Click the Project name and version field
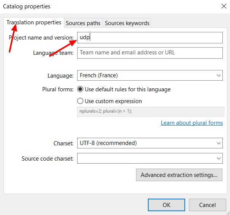Image resolution: width=230 pixels, height=215 pixels. (x=150, y=38)
